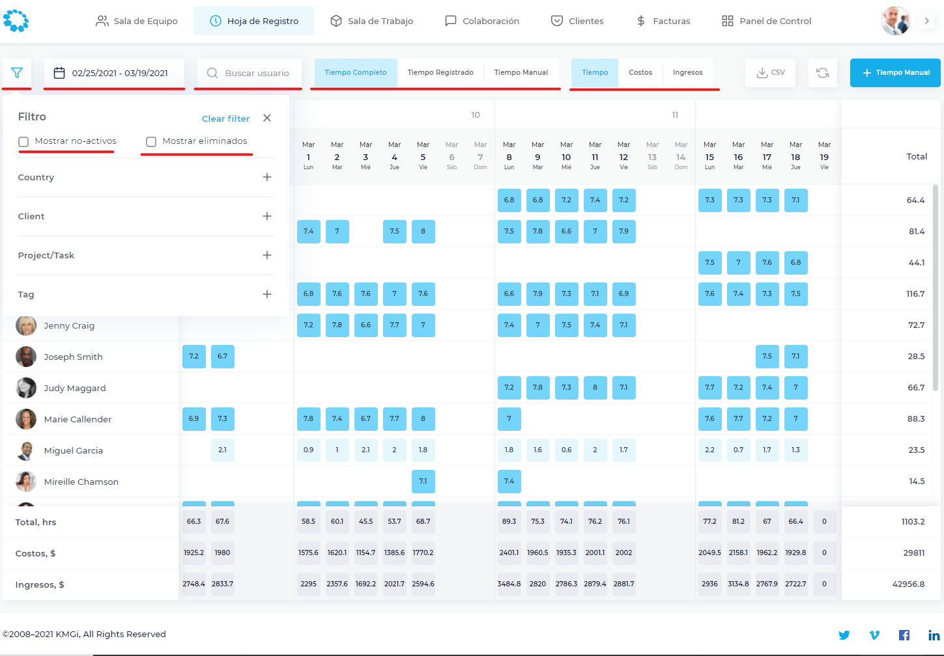944x656 pixels.
Task: Enable the Mostrar eliminados checkbox
Action: 151,142
